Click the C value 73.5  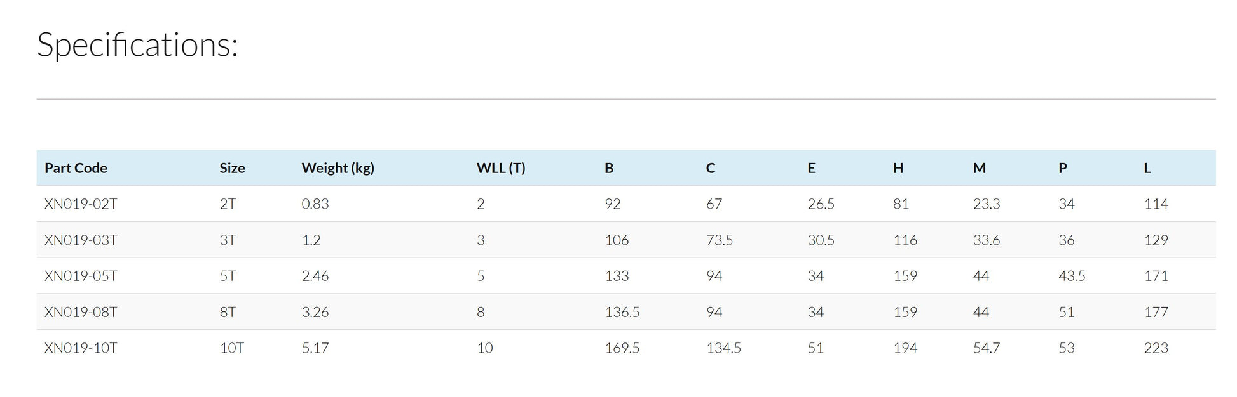click(720, 240)
